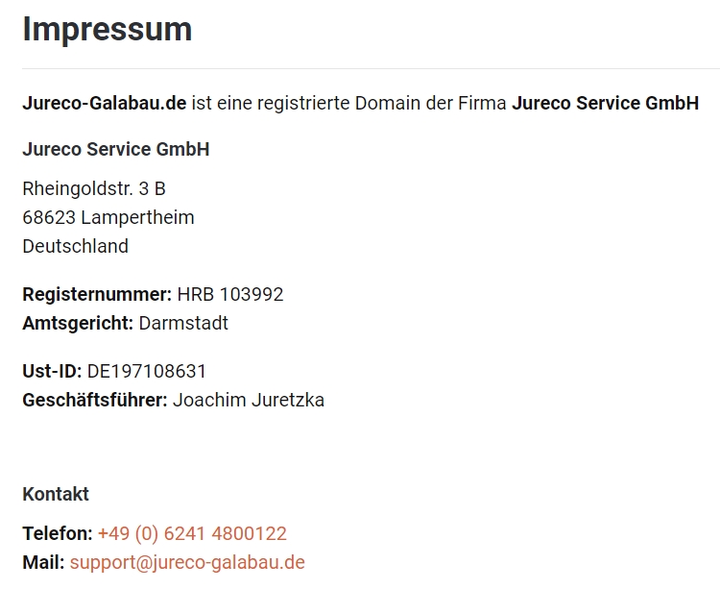Click the DE197108631 VAT ID value
Viewport: 720px width, 589px height.
click(x=147, y=371)
